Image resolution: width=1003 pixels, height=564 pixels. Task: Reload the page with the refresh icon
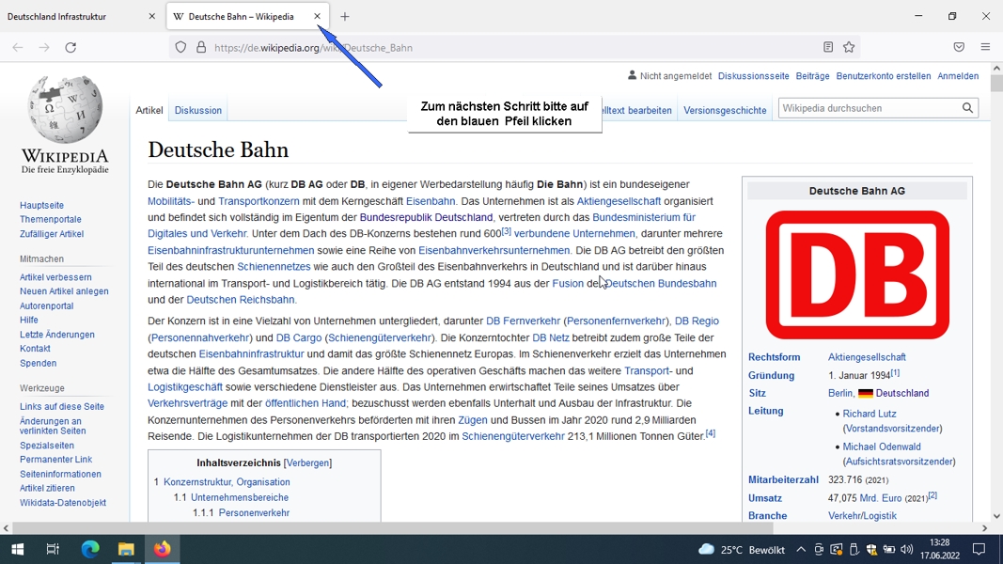[71, 47]
